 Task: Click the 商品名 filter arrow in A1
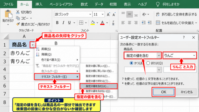[x=33, y=45]
